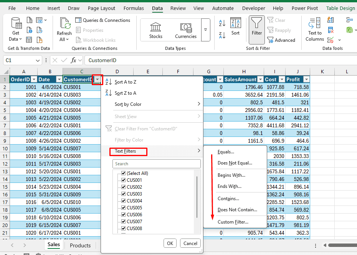This screenshot has width=357, height=255.
Task: Switch to the Formulas ribbon tab
Action: pyautogui.click(x=134, y=8)
